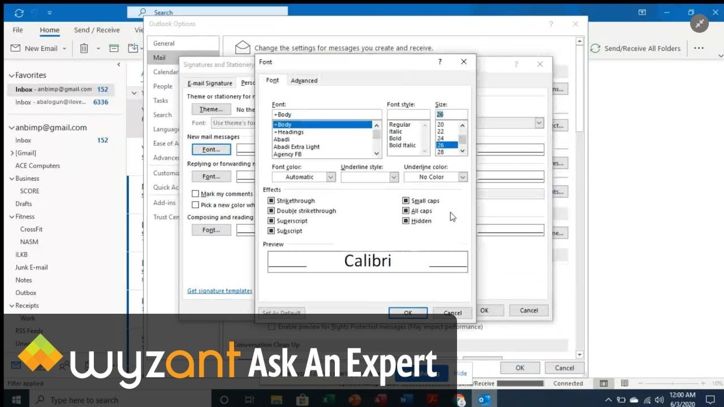This screenshot has height=407, width=724.
Task: Click the reading view icon in status bar
Action: pyautogui.click(x=624, y=383)
